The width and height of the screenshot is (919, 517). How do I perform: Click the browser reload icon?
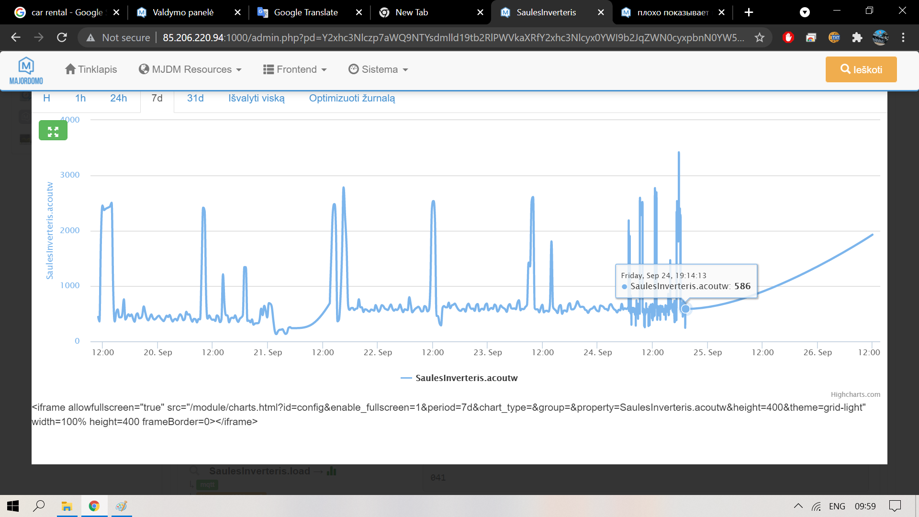62,37
